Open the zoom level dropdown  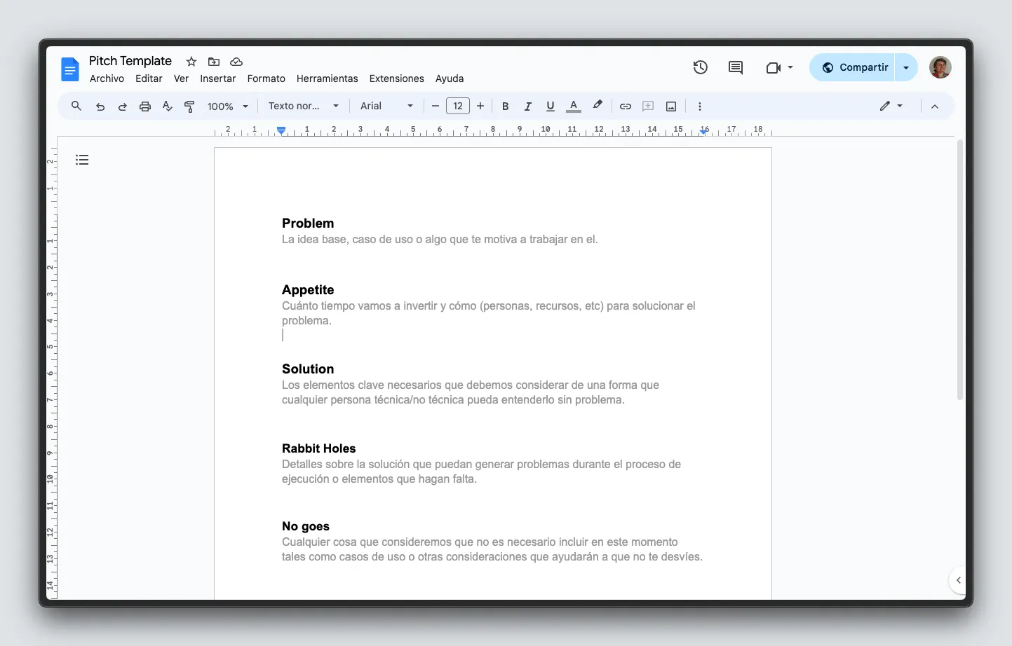pyautogui.click(x=226, y=106)
